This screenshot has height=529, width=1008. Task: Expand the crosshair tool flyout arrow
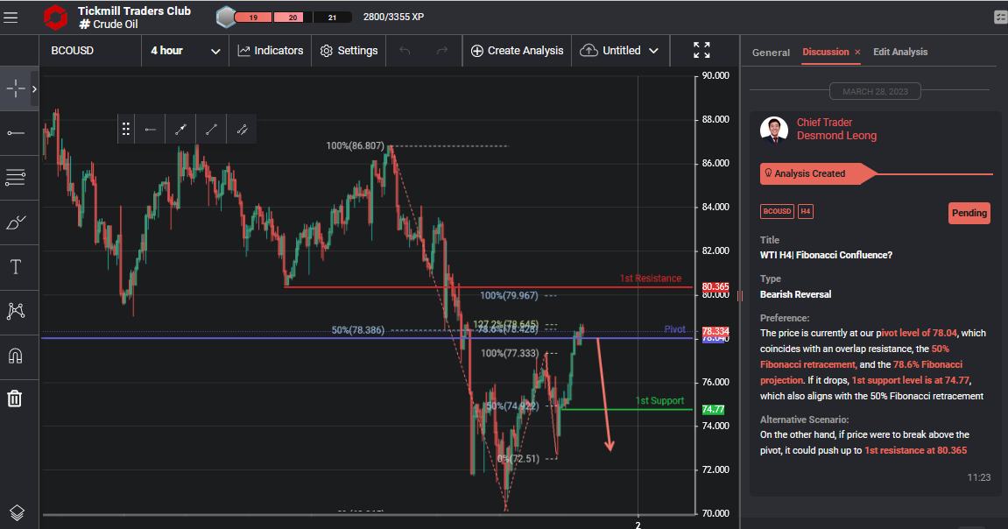[35, 88]
